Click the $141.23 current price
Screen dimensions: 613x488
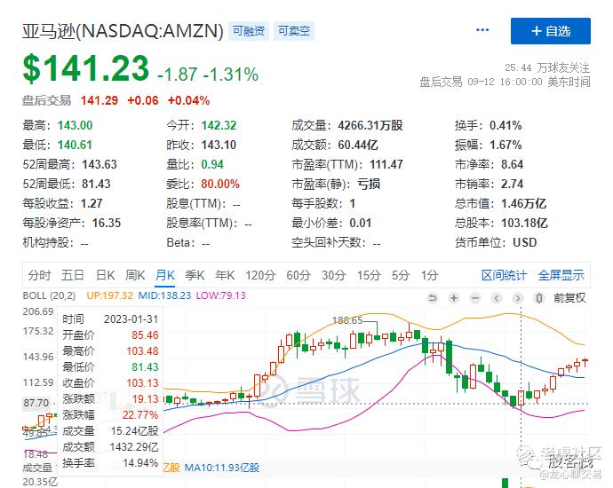tap(86, 68)
